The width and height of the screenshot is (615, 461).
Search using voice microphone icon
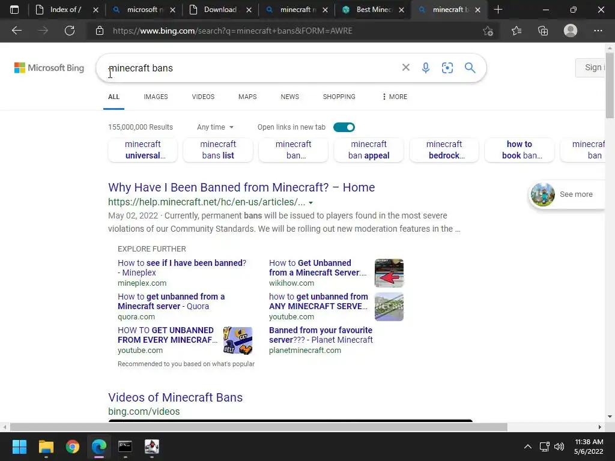[x=426, y=68]
